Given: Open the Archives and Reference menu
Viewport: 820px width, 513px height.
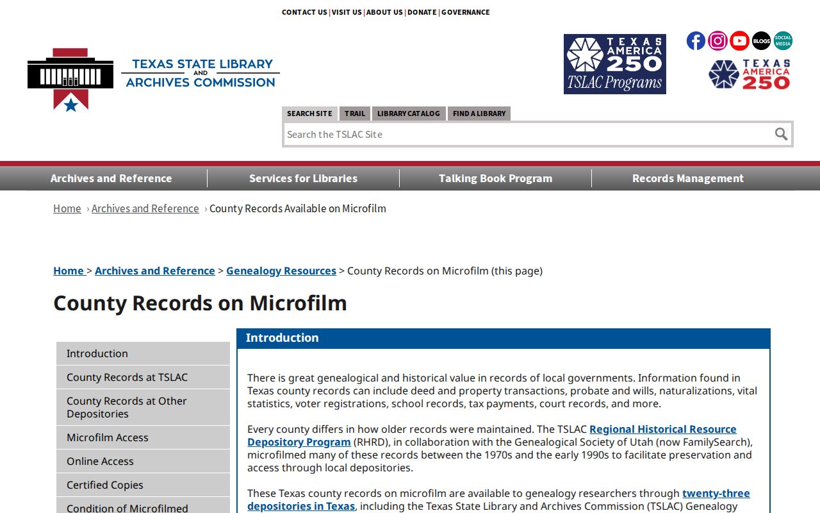Looking at the screenshot, I should tap(111, 178).
